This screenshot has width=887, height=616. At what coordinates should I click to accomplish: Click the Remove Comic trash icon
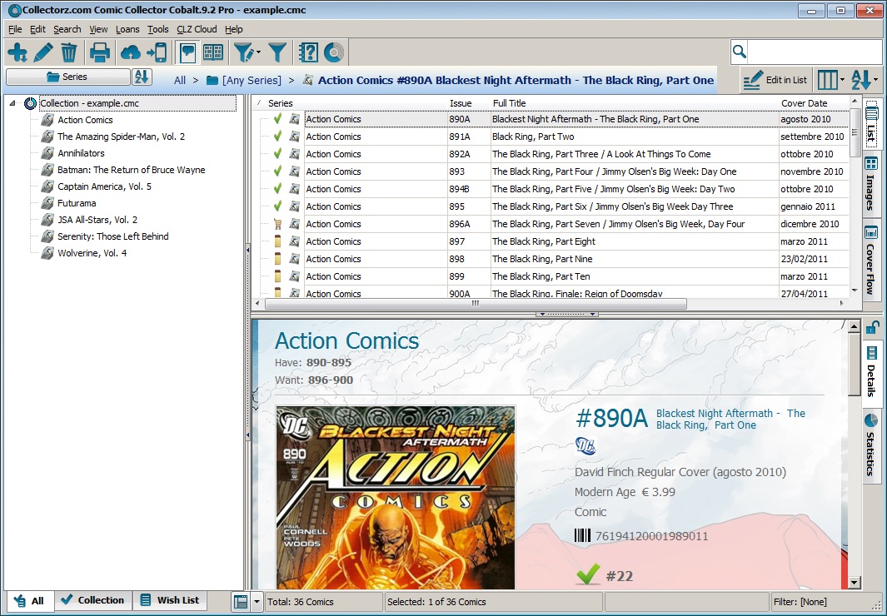coord(69,52)
